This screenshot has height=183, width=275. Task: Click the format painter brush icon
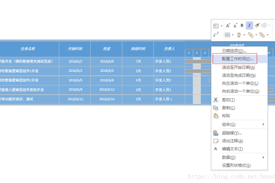coord(257,26)
